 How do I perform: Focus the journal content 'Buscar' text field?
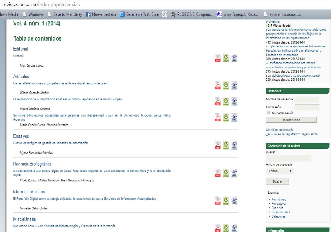pyautogui.click(x=288, y=159)
